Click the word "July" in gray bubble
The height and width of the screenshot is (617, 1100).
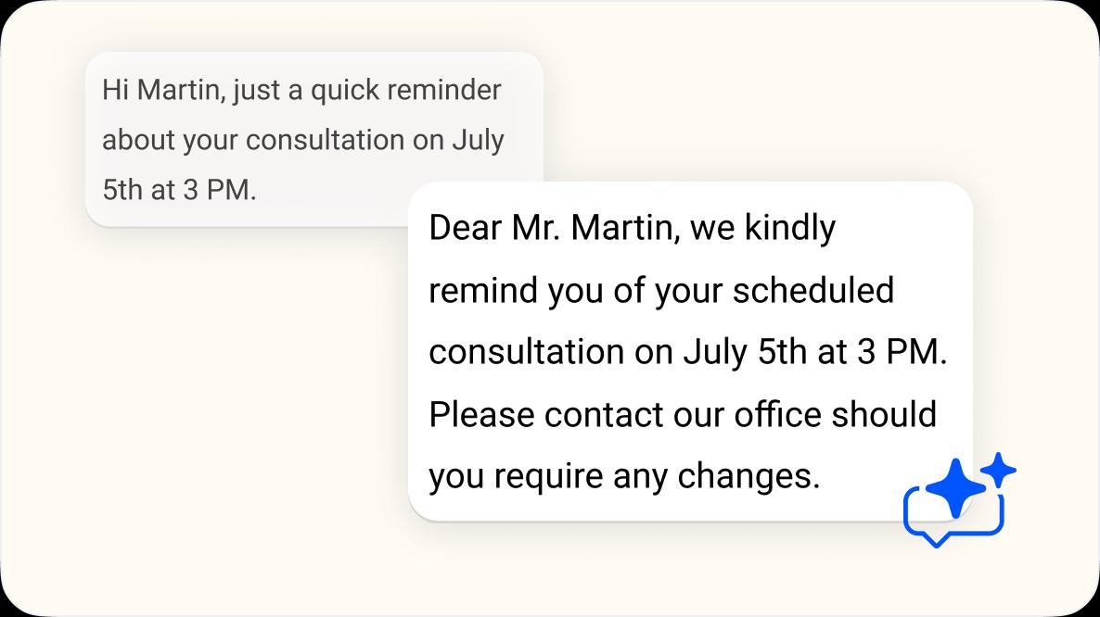[478, 141]
